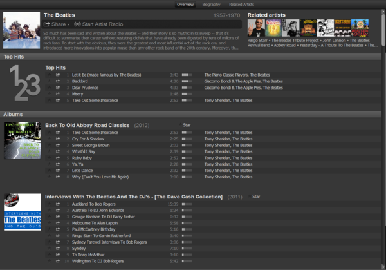The image size is (386, 270).
Task: Share Ringo Starr To Garvin Rutherford track
Action: coord(58,236)
